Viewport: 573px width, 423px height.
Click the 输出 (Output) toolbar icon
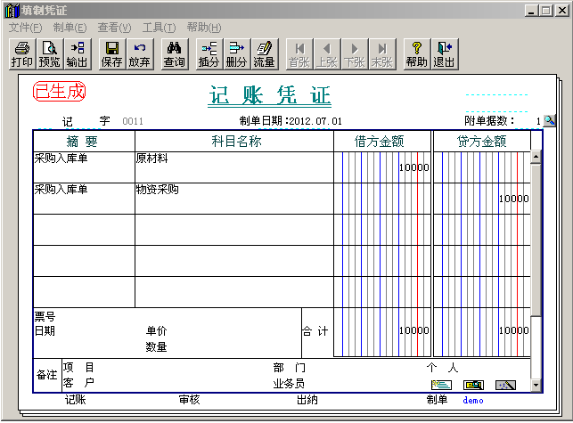(78, 54)
